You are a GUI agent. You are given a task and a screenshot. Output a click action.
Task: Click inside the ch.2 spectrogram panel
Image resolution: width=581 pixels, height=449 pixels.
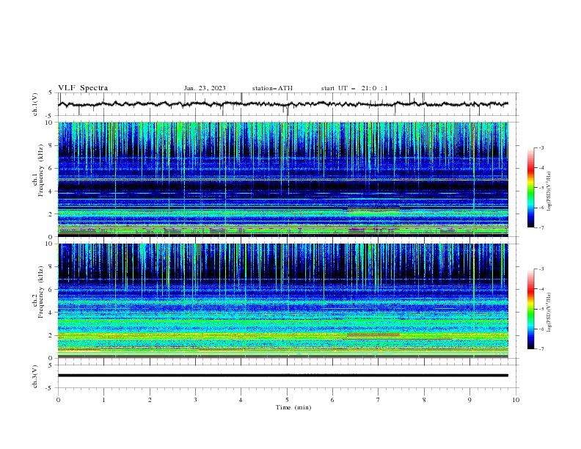pyautogui.click(x=283, y=301)
